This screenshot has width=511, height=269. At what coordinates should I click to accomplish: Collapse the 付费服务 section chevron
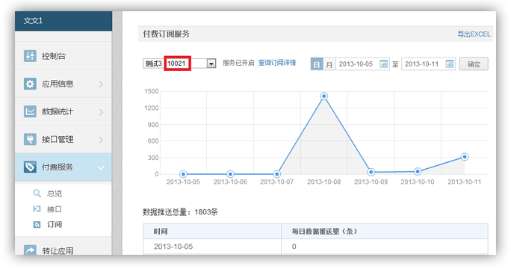pos(101,167)
